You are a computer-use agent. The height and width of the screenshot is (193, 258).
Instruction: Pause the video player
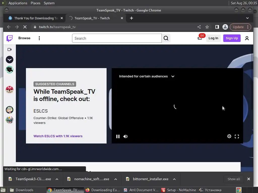pos(118,136)
